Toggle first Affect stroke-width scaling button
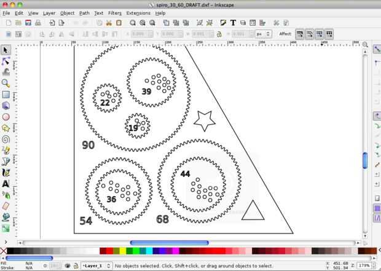Screen dimensions: 381x271 pyautogui.click(x=300, y=34)
